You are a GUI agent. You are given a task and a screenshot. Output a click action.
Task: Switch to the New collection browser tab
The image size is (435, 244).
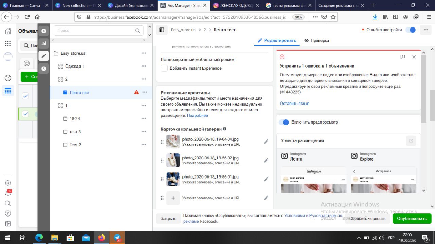[x=78, y=5]
